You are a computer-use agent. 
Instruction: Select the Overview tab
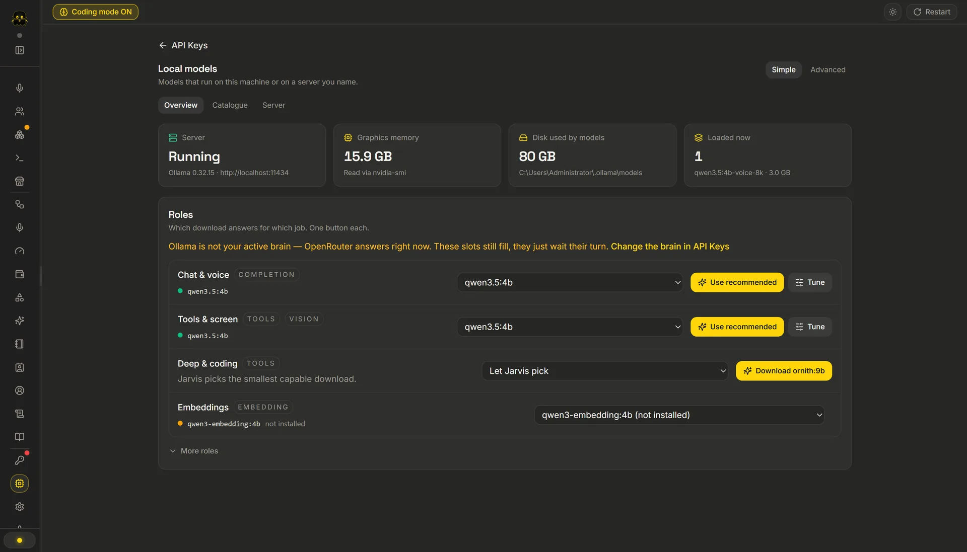click(x=181, y=105)
